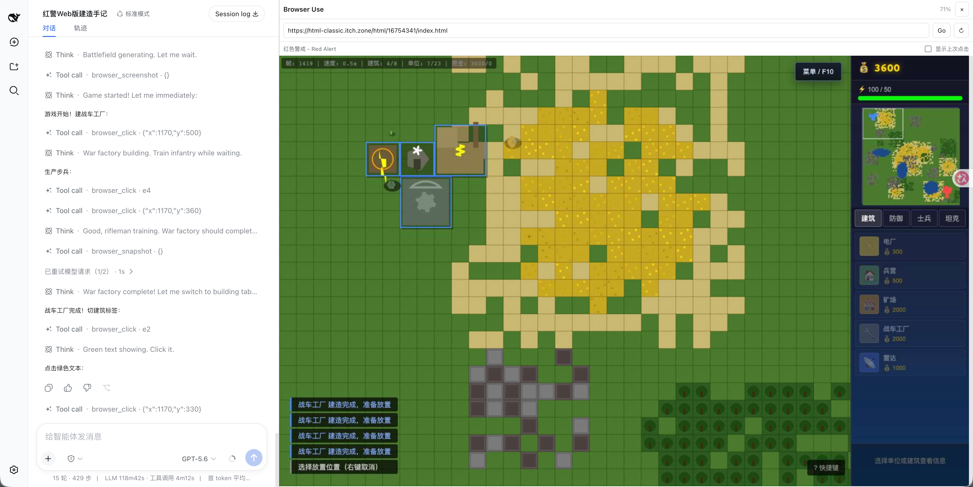Click the ore harvester unit on the field
Viewport: 973px width, 487px height.
point(513,142)
